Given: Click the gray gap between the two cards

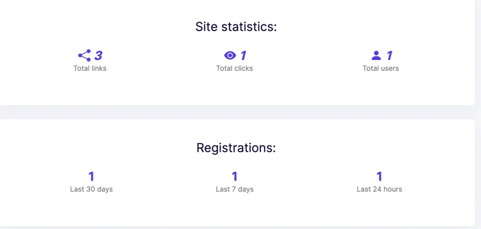Looking at the screenshot, I should [235, 112].
